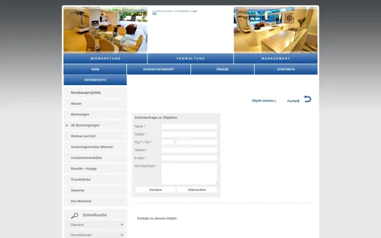The image size is (381, 238).
Task: Click 'Kontakt zu diesem Objekt:' text
Action: pyautogui.click(x=157, y=218)
